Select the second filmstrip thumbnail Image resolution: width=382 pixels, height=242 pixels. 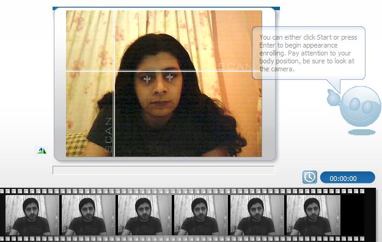click(x=89, y=215)
